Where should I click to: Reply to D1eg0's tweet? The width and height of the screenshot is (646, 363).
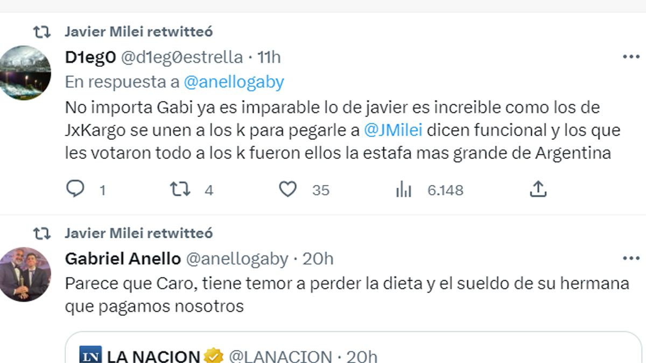[75, 189]
